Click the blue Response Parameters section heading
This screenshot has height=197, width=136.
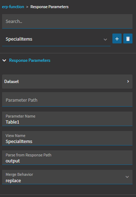point(30,60)
